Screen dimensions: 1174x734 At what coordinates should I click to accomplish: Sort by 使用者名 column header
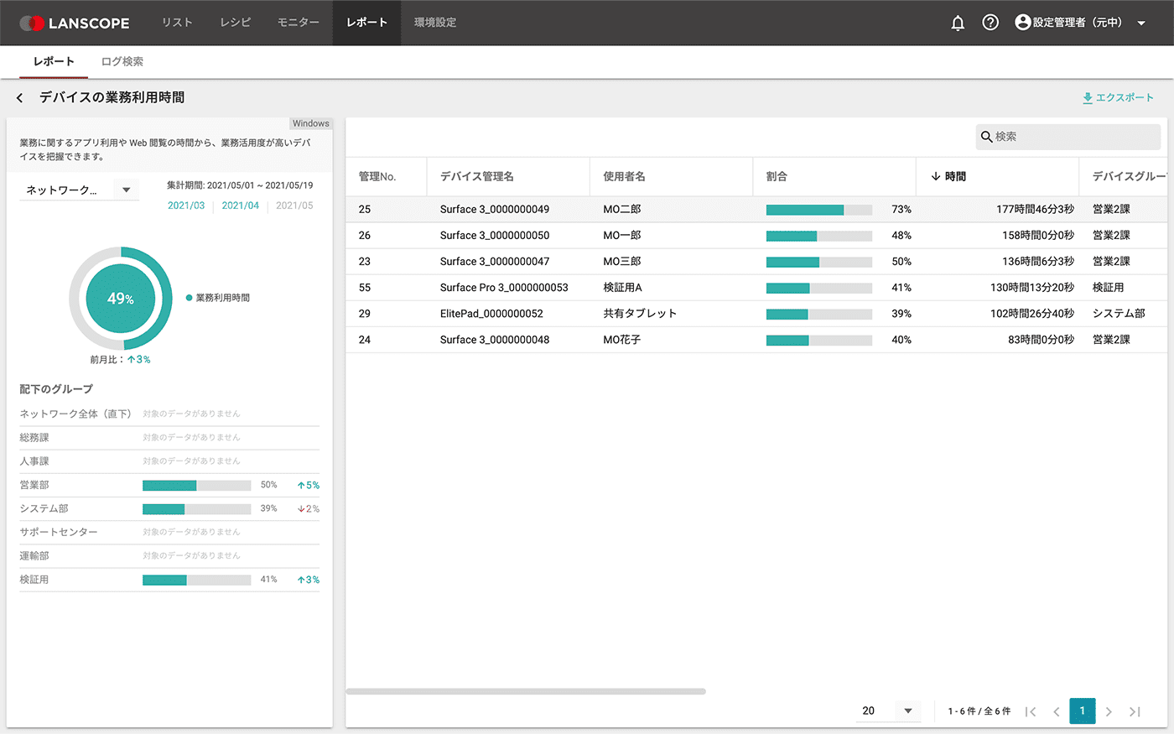coord(624,177)
